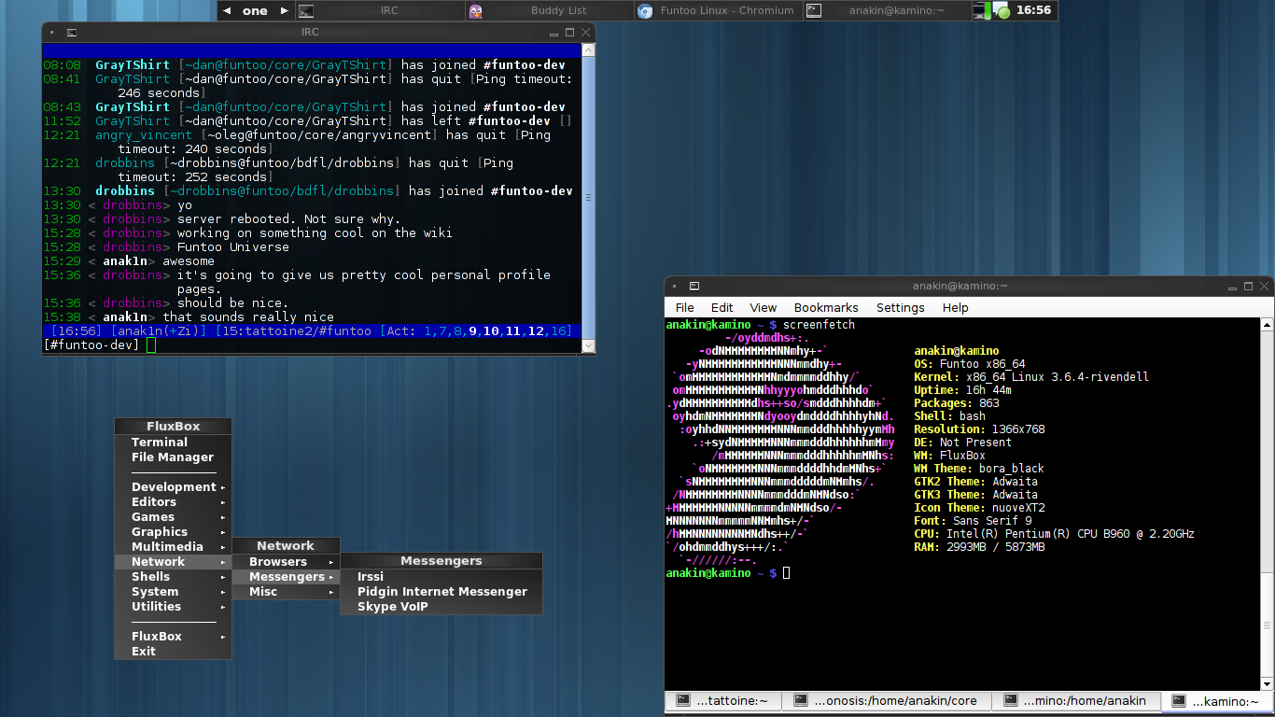Viewport: 1275px width, 717px height.
Task: Launch Pidgin Internet Messenger from menu
Action: point(441,592)
